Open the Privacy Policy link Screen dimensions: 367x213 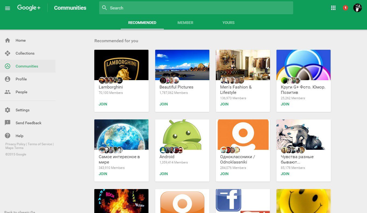coord(15,144)
